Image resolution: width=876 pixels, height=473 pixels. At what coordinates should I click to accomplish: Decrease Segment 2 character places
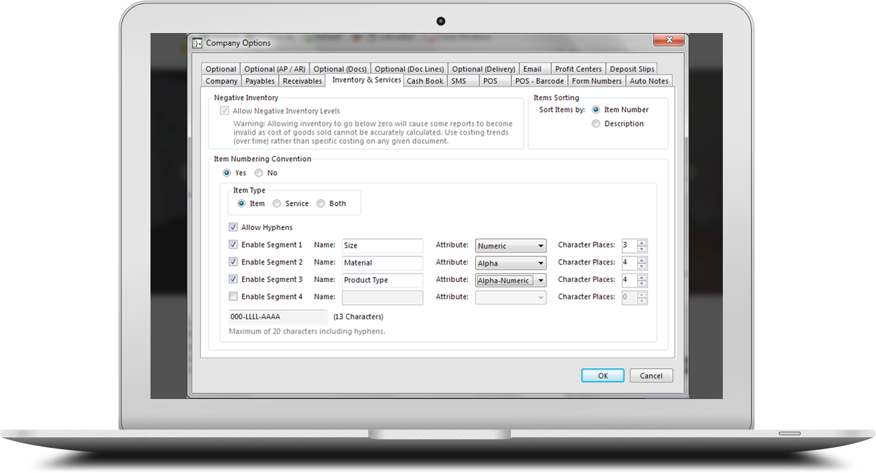(642, 266)
